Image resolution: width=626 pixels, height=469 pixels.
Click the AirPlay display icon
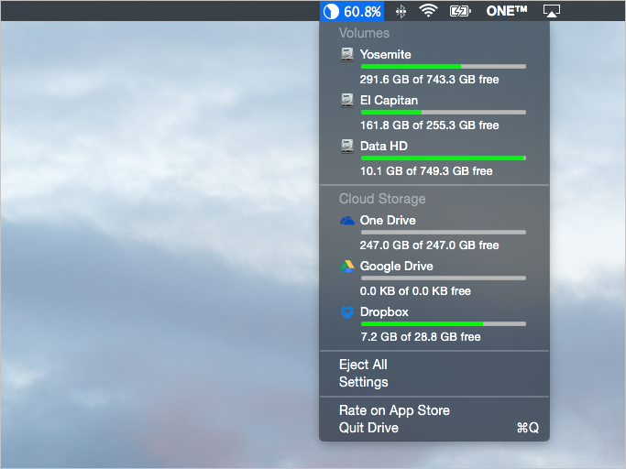pyautogui.click(x=552, y=11)
